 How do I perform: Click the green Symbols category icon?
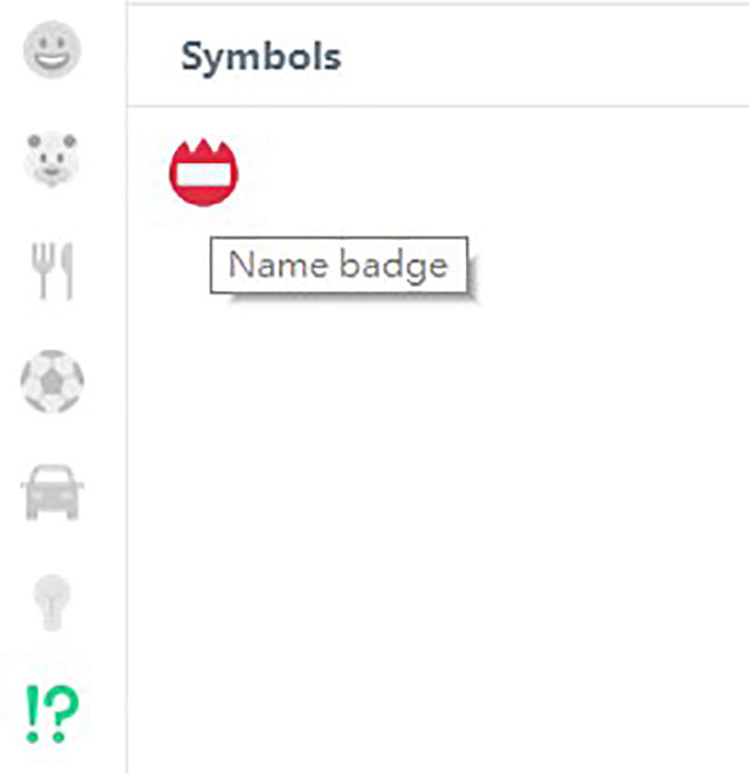click(x=52, y=714)
